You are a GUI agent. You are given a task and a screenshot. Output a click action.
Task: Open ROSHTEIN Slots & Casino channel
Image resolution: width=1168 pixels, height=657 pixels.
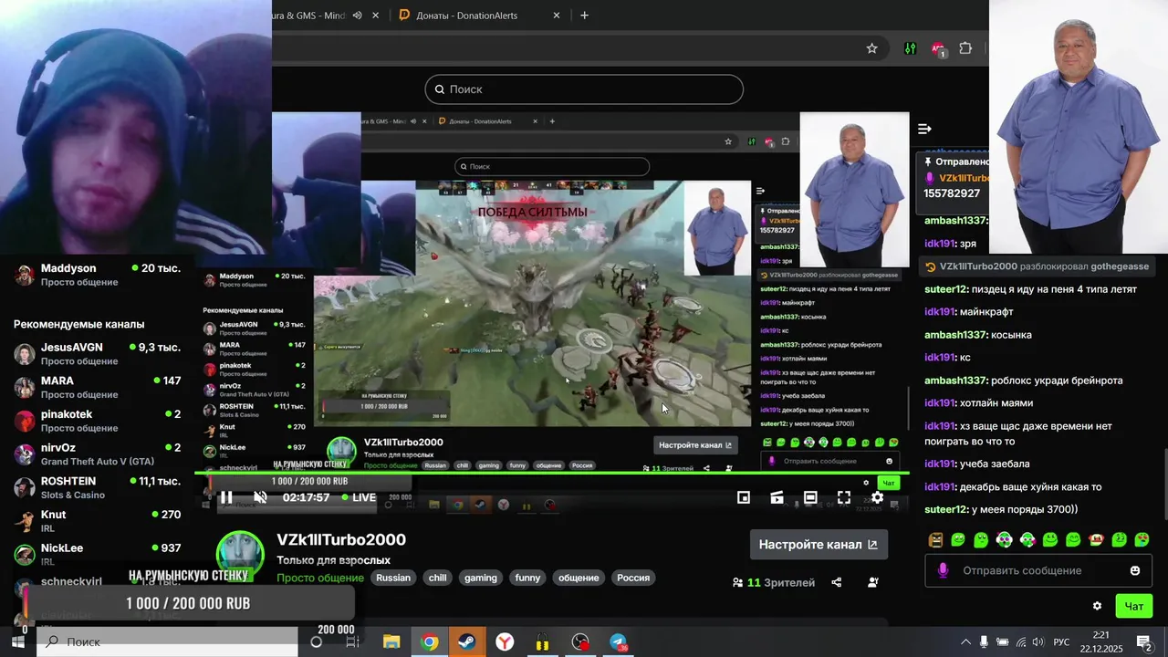(x=96, y=487)
